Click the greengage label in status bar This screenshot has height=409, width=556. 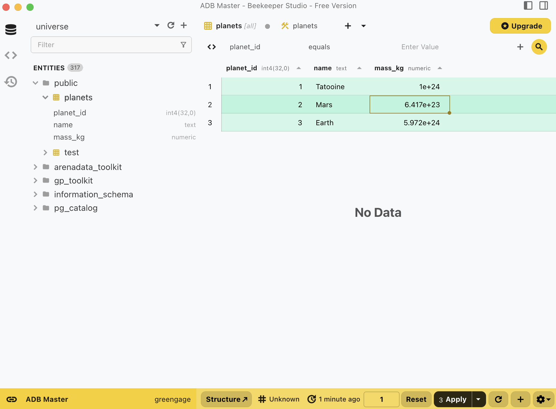click(x=173, y=399)
